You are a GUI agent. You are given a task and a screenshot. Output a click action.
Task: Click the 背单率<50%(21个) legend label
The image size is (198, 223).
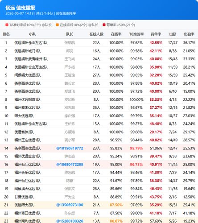[121, 25]
